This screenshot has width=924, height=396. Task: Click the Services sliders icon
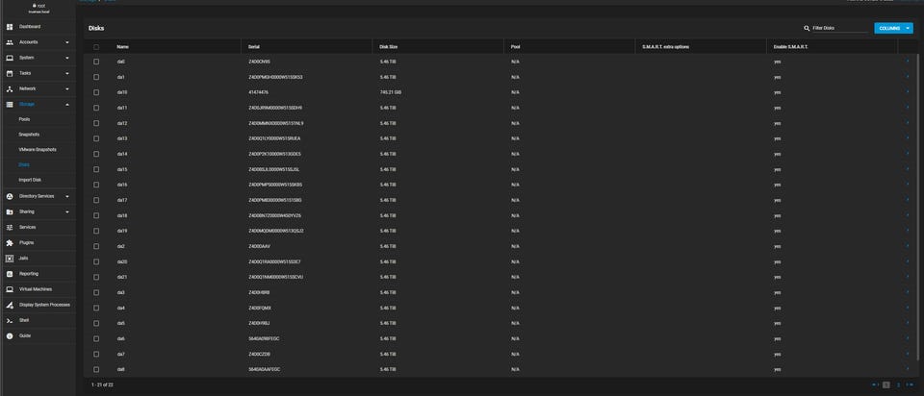[x=10, y=227]
